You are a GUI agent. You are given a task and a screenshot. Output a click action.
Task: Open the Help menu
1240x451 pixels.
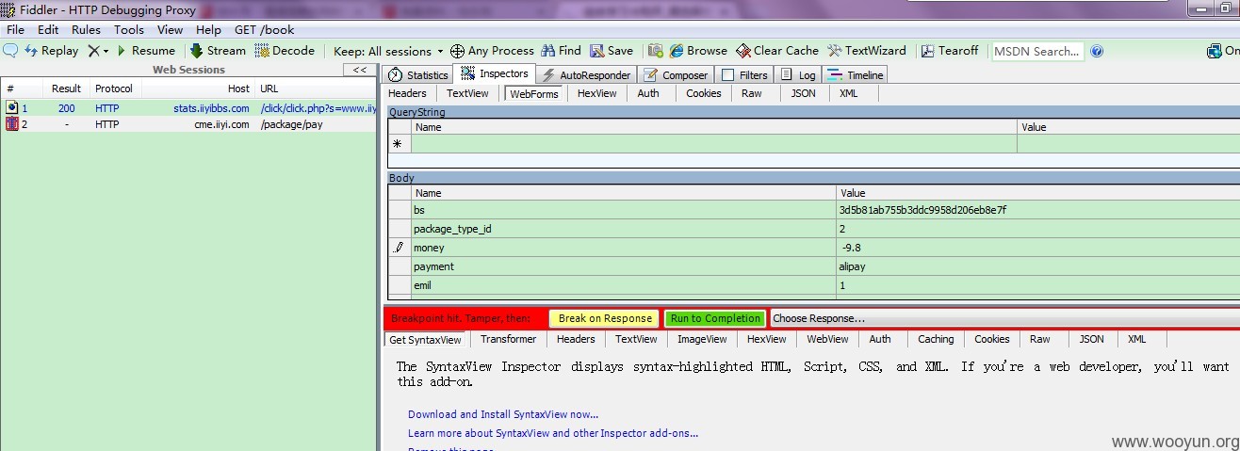(208, 30)
